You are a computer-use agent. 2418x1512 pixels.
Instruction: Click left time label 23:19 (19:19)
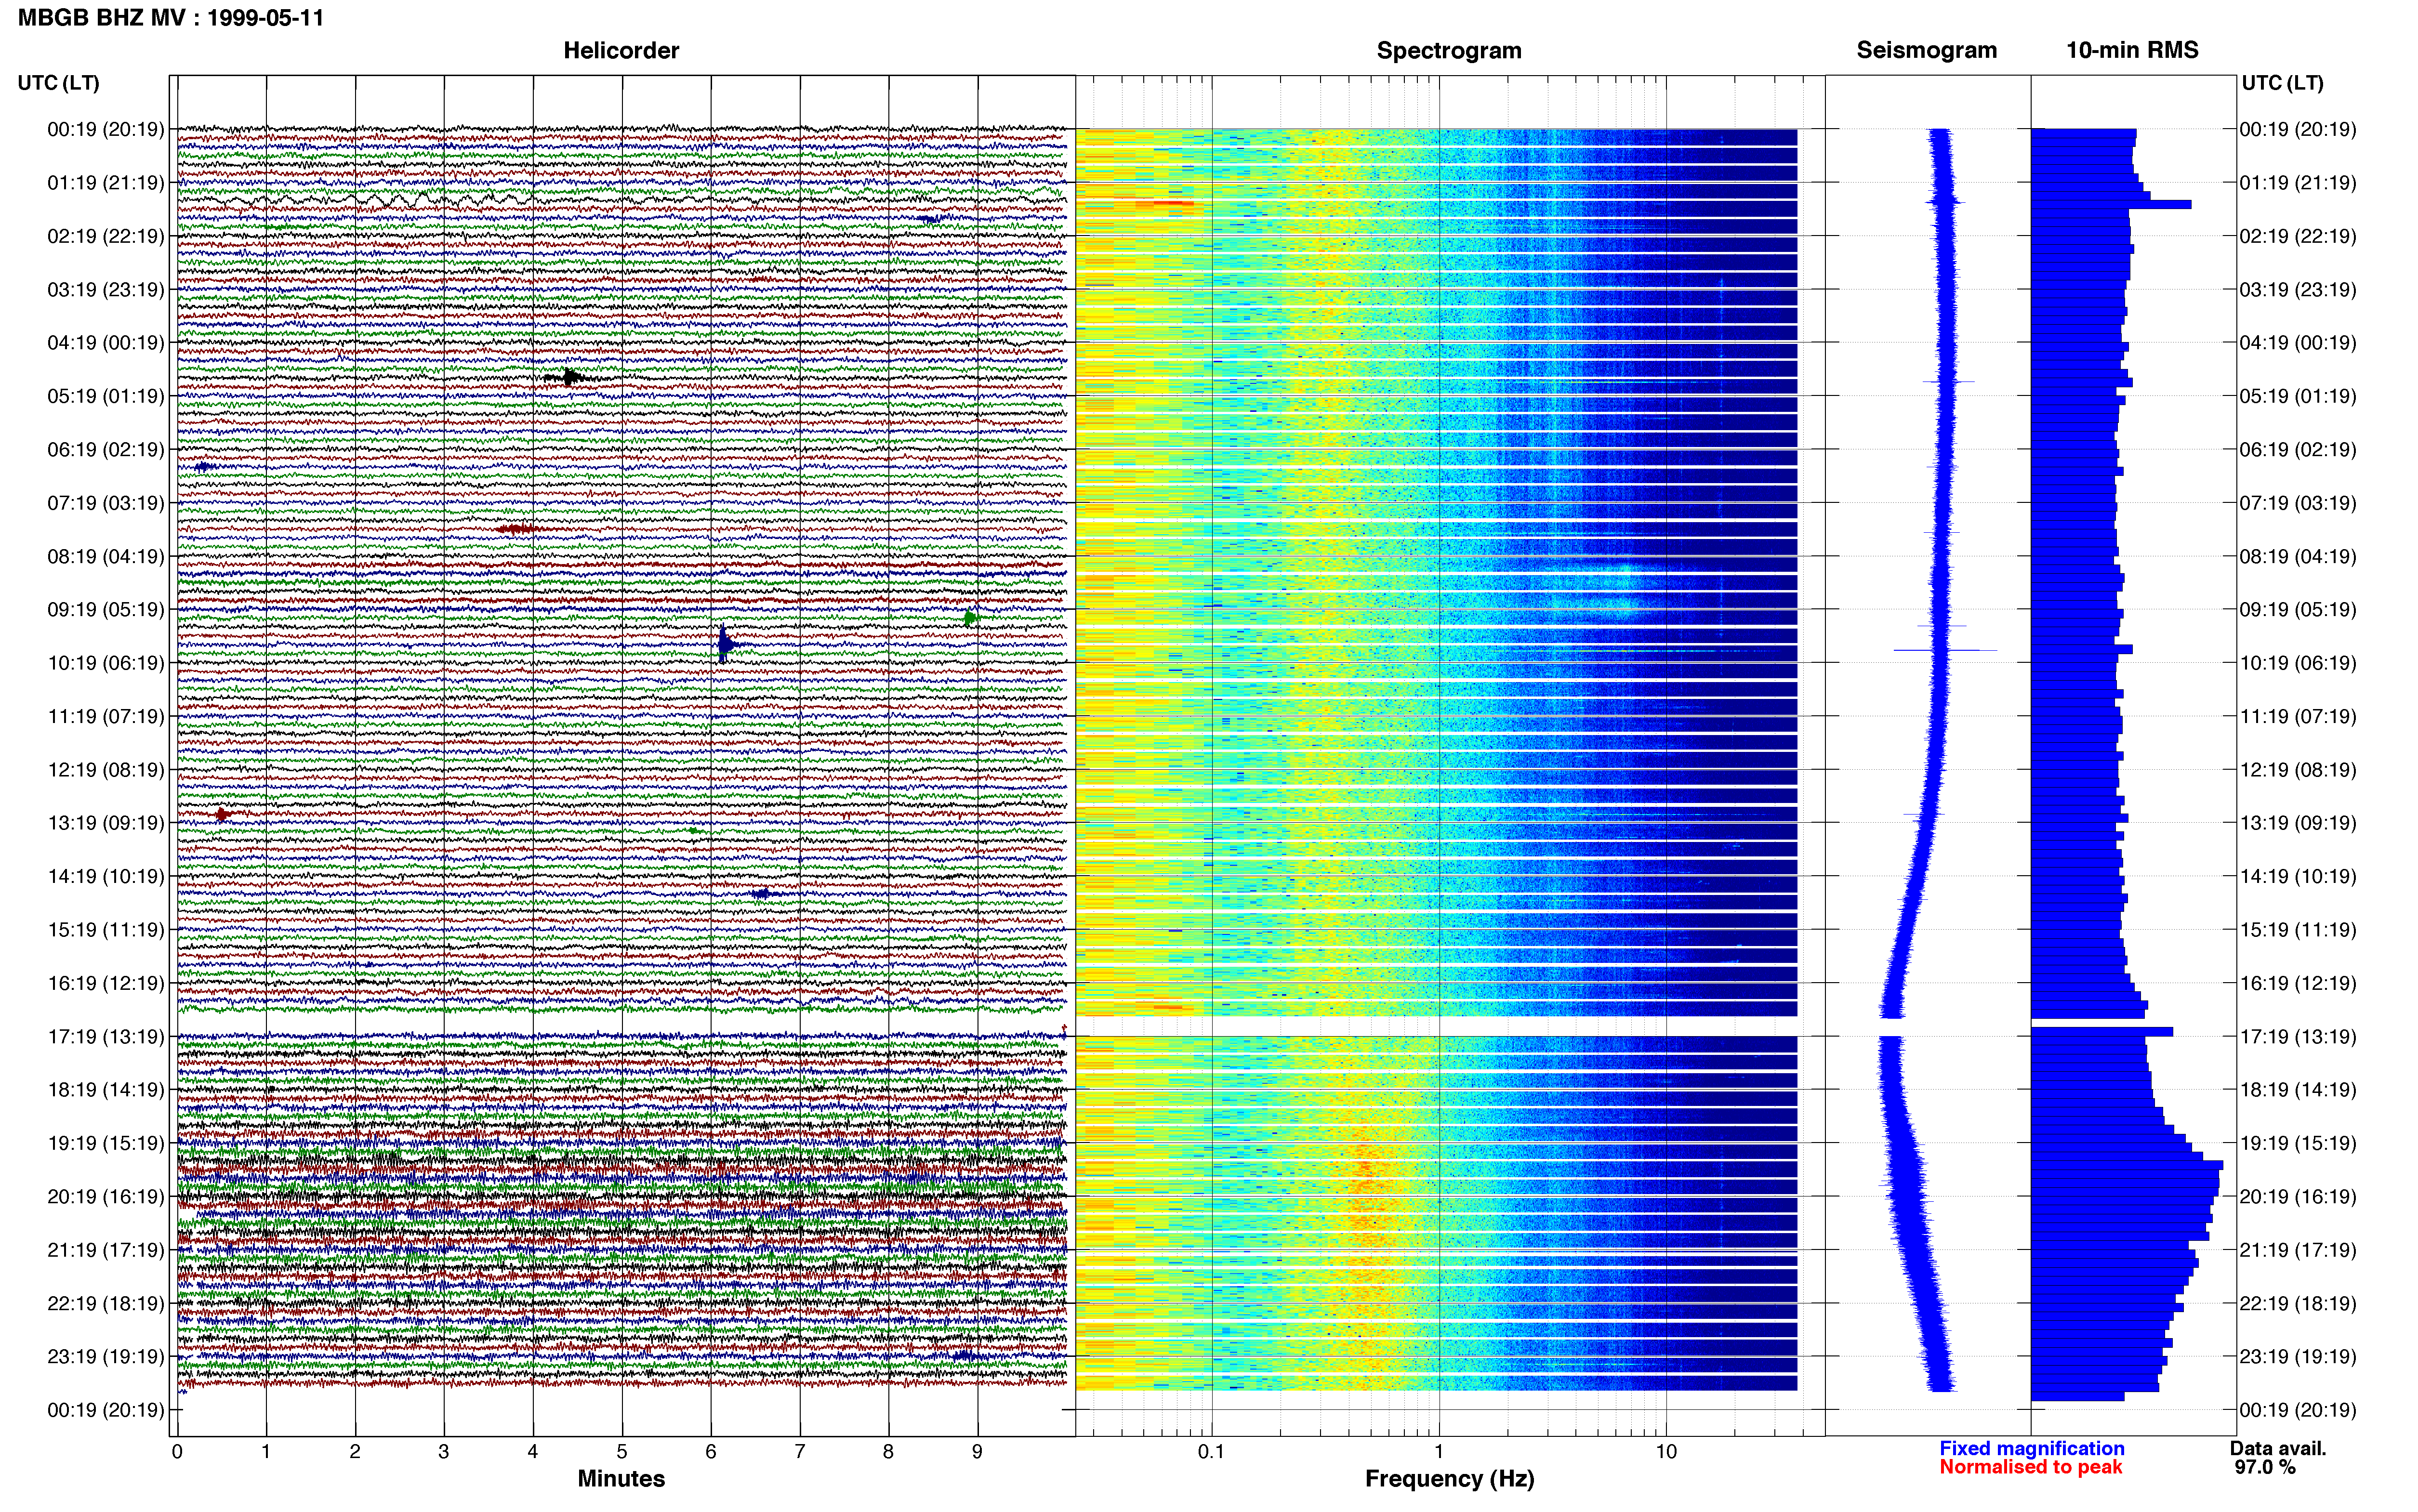click(106, 1357)
